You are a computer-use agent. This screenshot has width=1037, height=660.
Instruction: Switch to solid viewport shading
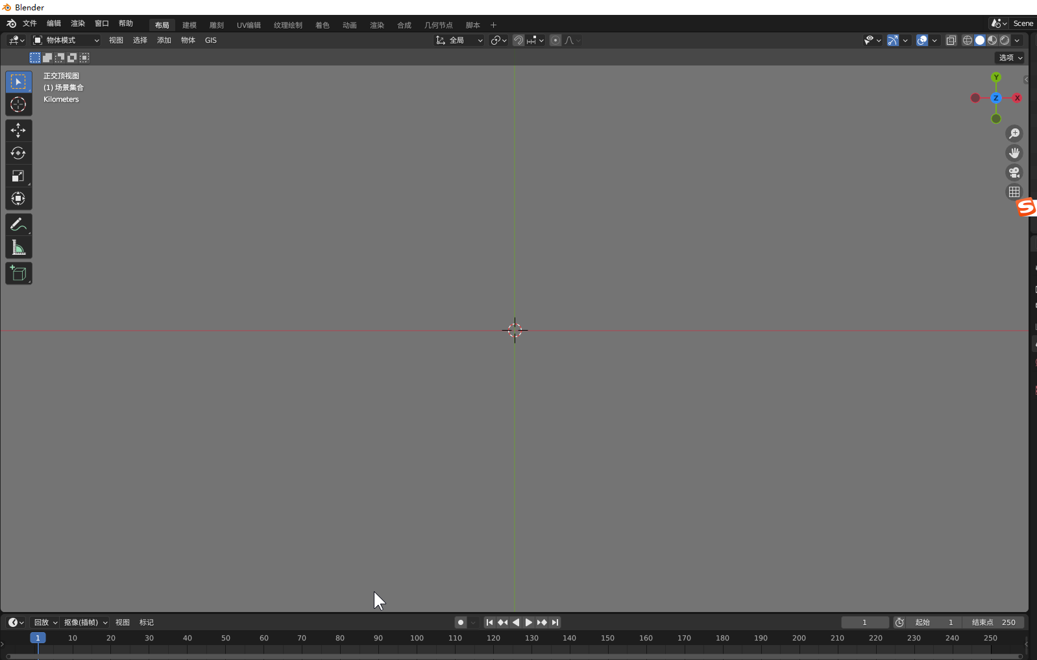(x=980, y=40)
